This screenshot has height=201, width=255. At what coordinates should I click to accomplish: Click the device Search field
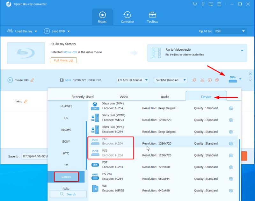pos(68,194)
